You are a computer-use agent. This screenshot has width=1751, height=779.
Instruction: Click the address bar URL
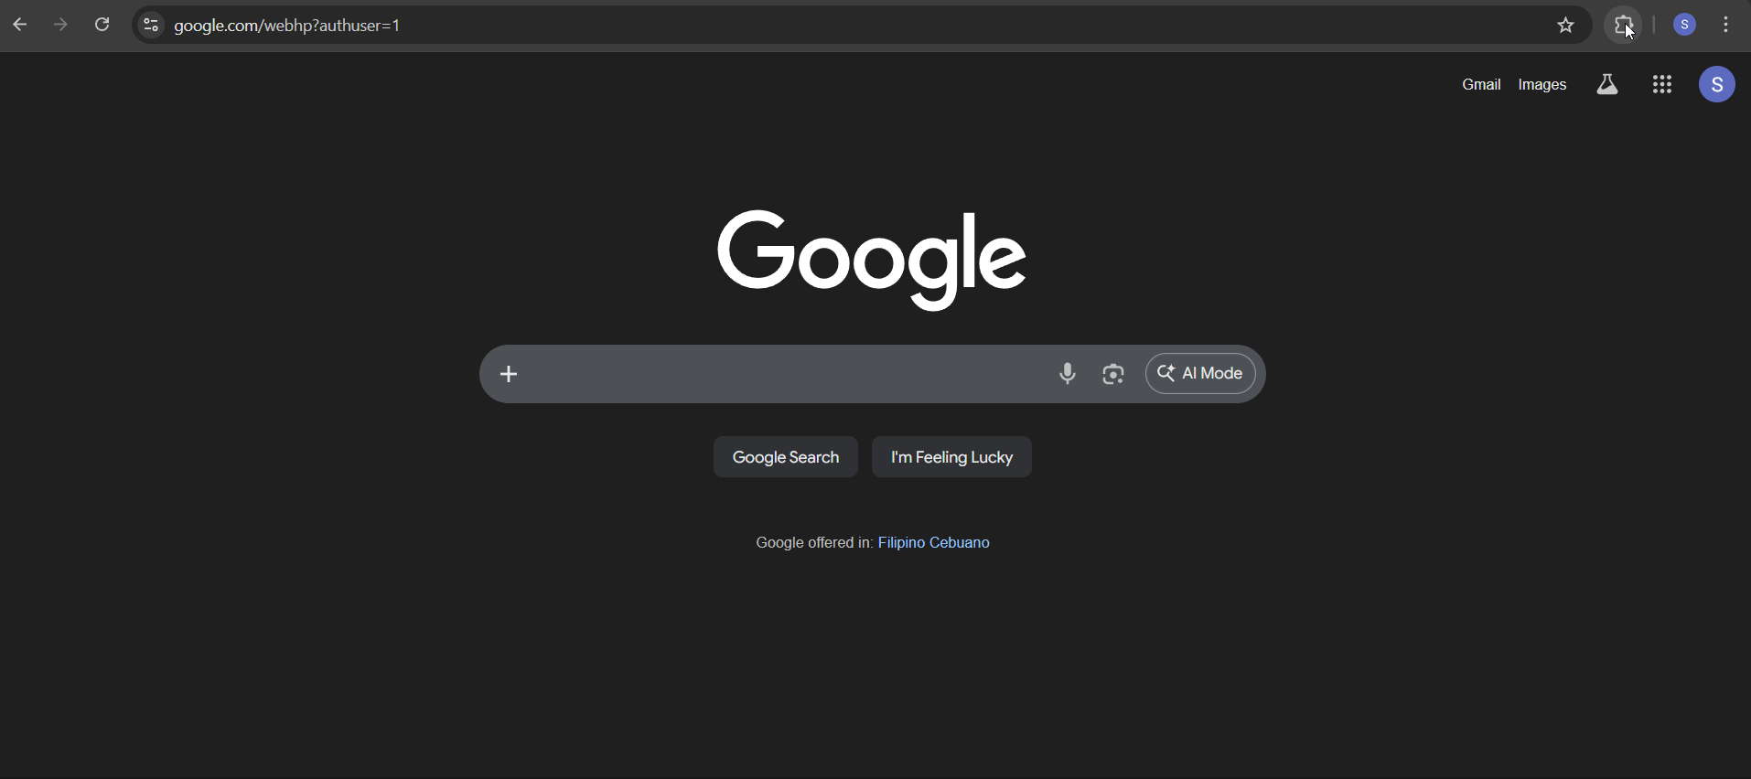click(287, 26)
